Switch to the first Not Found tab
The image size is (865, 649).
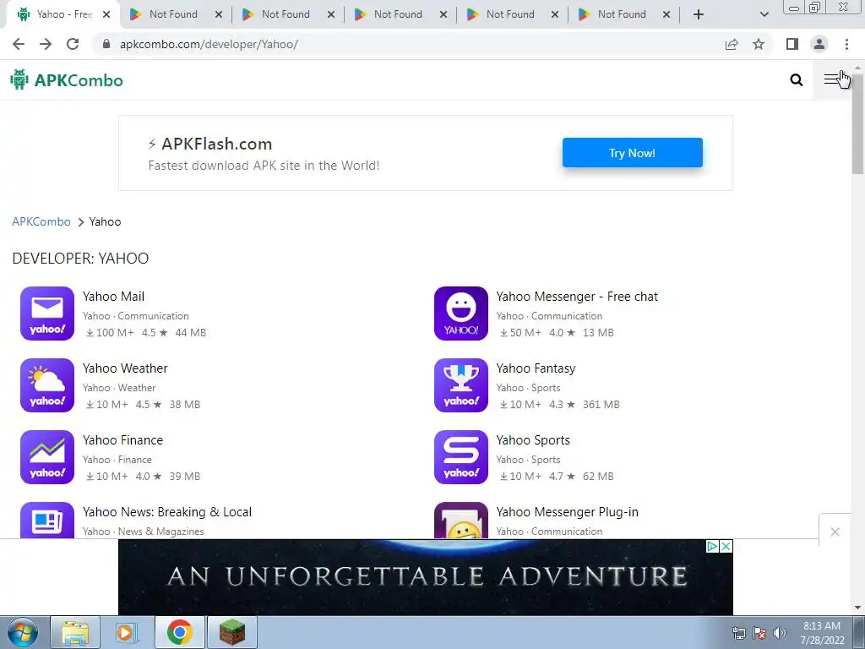173,14
